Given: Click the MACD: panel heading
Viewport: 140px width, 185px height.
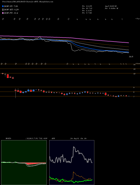Looking at the screenshot, I should point(8,138).
